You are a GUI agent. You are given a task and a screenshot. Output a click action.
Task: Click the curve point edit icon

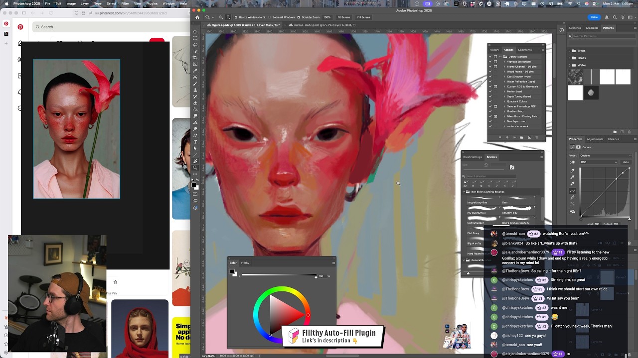coord(573,191)
